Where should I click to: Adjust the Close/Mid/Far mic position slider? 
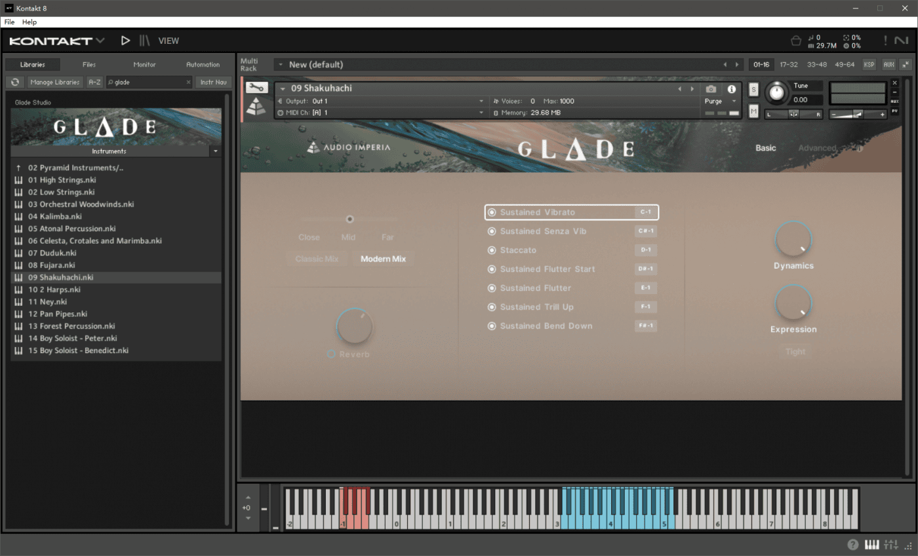tap(349, 219)
